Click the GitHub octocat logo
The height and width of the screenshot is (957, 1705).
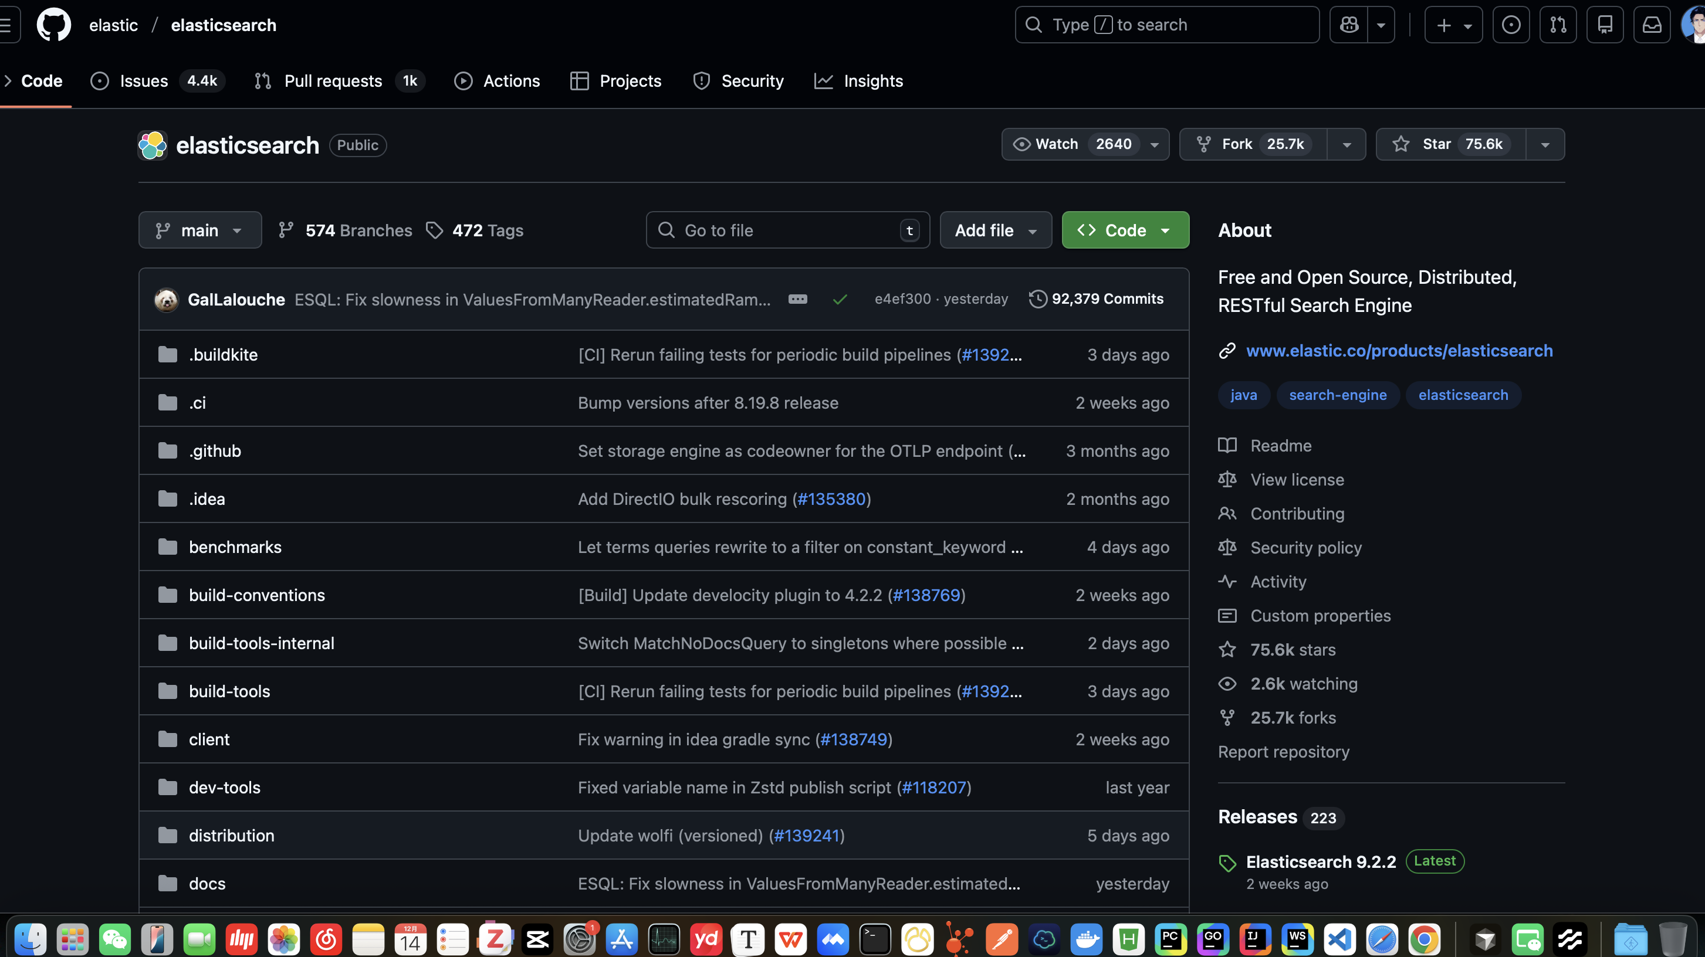(53, 25)
